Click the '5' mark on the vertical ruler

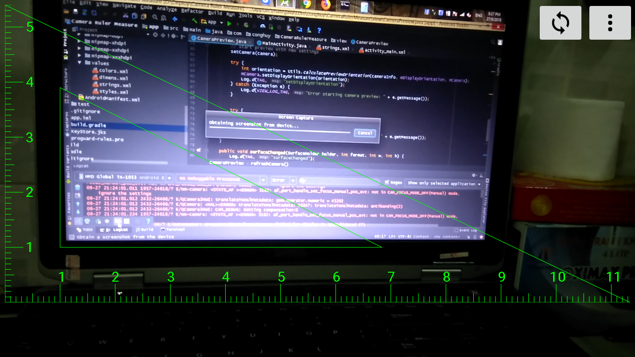30,27
